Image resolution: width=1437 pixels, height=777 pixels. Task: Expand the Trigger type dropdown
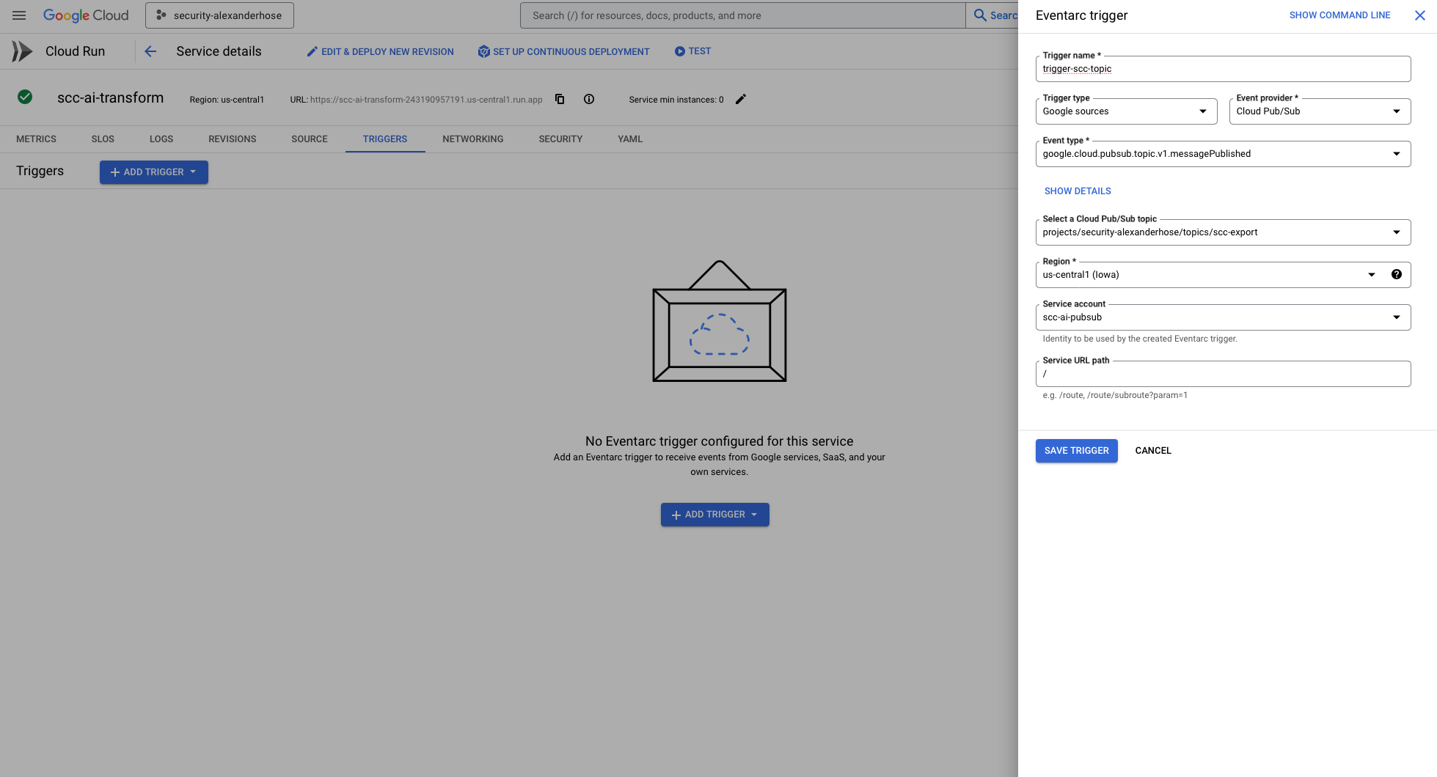[1126, 111]
